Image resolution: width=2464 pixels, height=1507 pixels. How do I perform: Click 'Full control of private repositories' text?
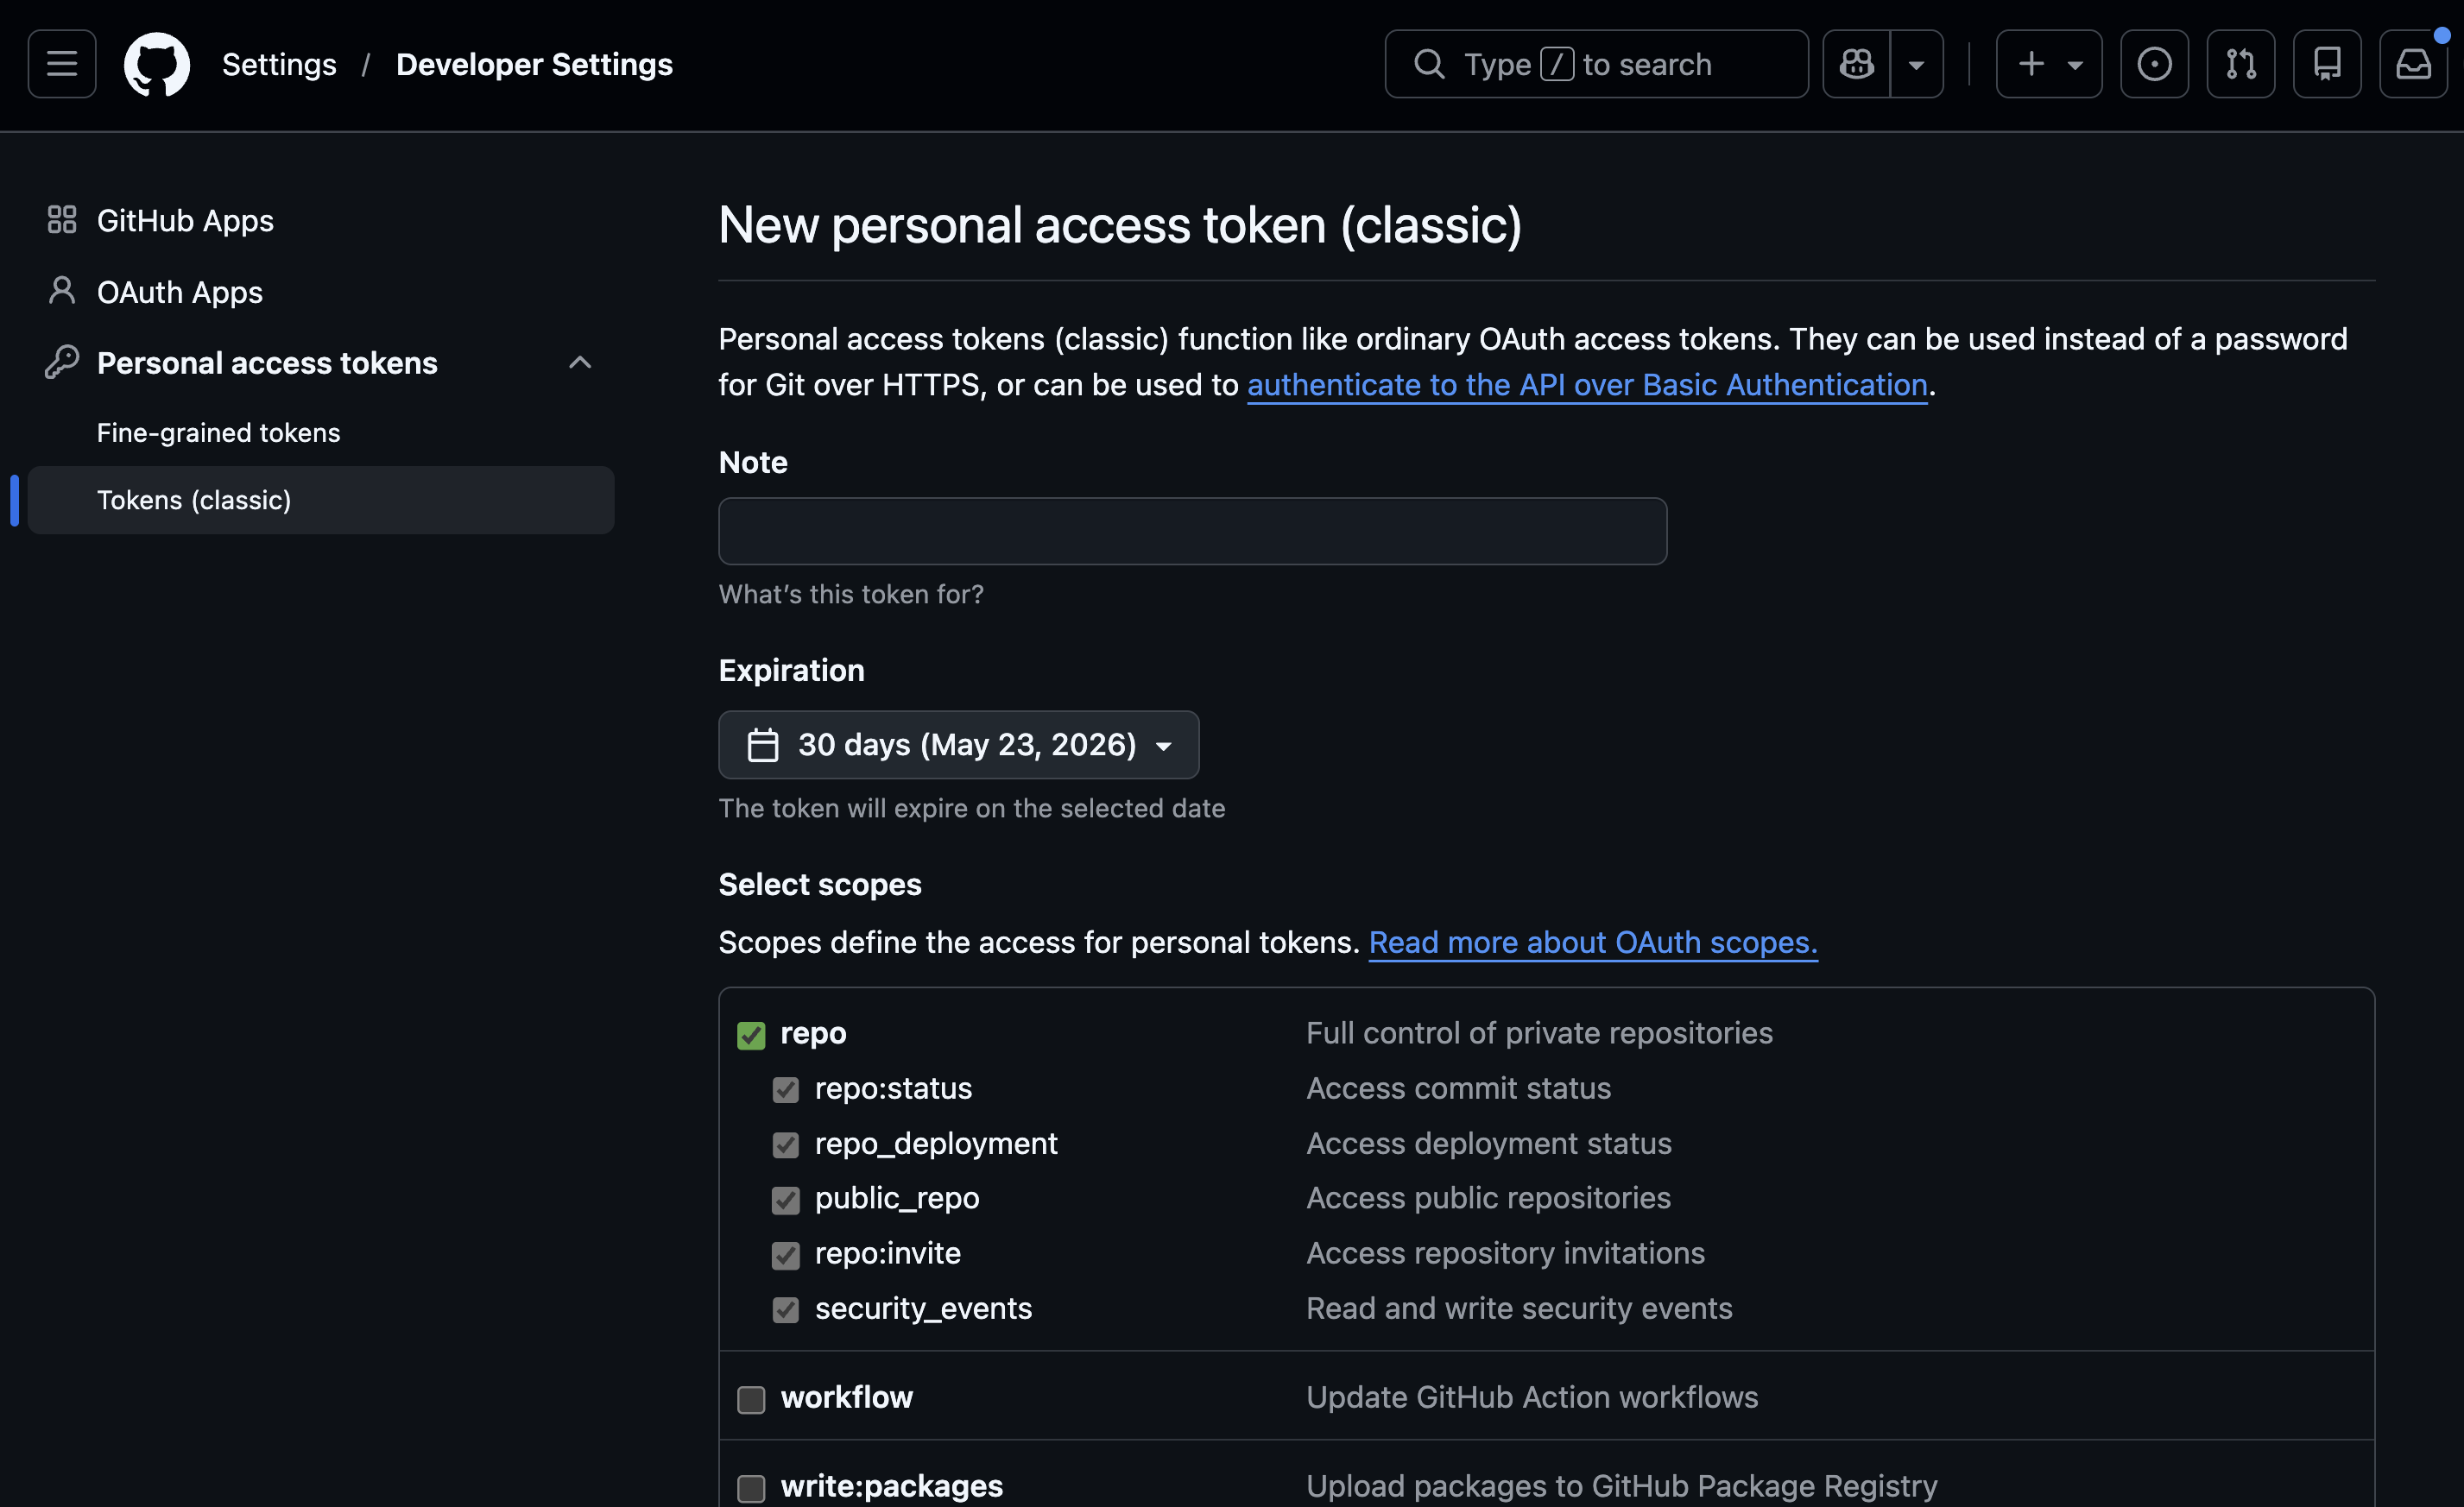1539,1033
